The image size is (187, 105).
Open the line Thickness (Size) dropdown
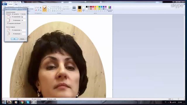point(74,8)
